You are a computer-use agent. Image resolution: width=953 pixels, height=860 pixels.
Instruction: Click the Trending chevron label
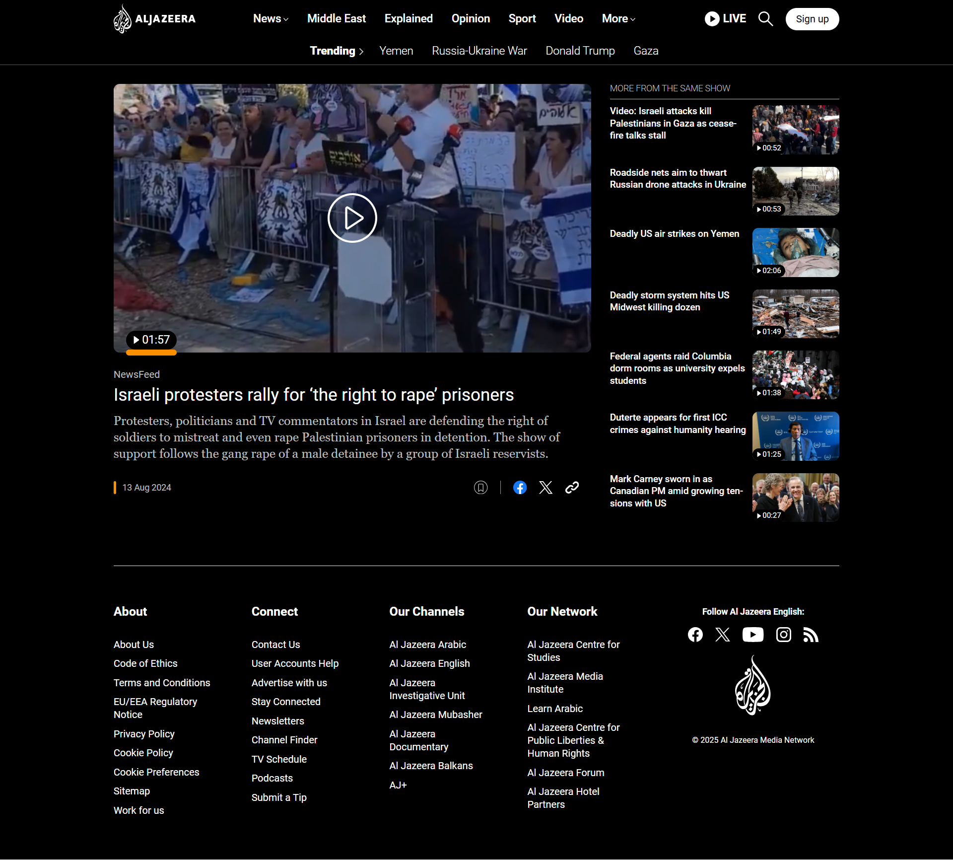coord(337,51)
